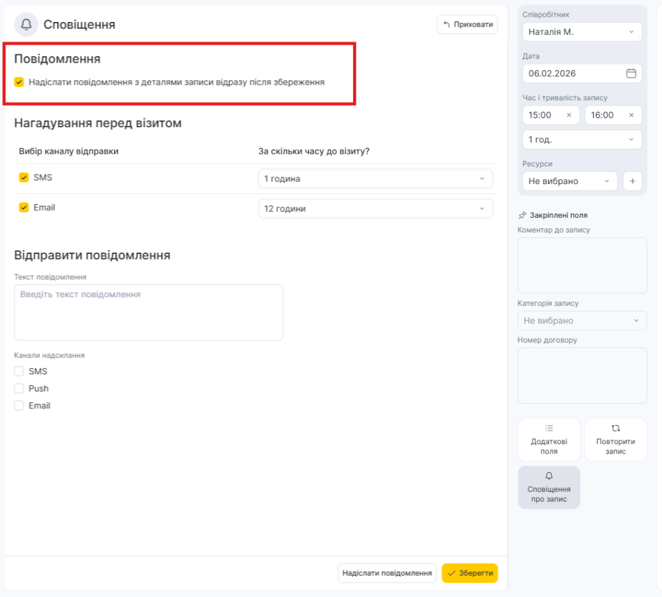Click the bell icon beside Сповіщення header
The image size is (662, 597).
tap(27, 25)
